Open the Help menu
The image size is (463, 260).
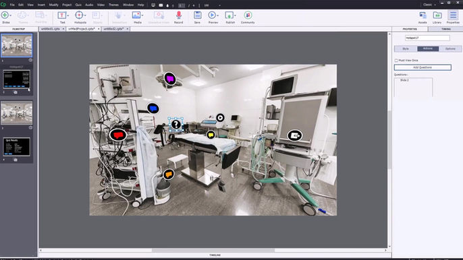tap(141, 5)
